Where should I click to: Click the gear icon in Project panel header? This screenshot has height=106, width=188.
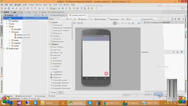coord(42,15)
